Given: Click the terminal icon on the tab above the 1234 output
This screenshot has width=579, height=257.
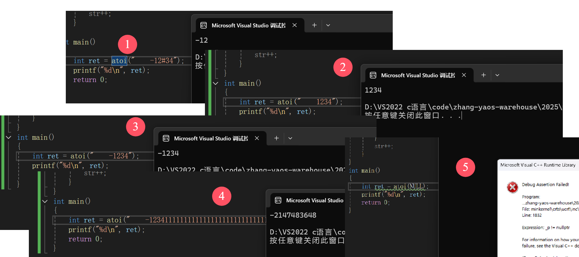Looking at the screenshot, I should point(373,75).
